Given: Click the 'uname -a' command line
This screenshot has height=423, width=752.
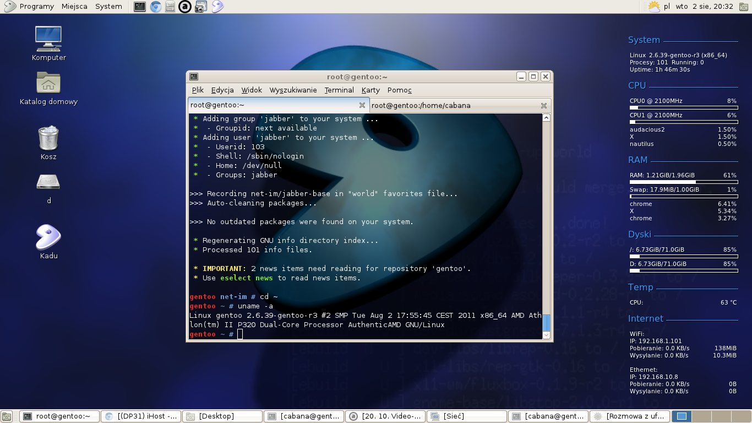Looking at the screenshot, I should coord(255,306).
